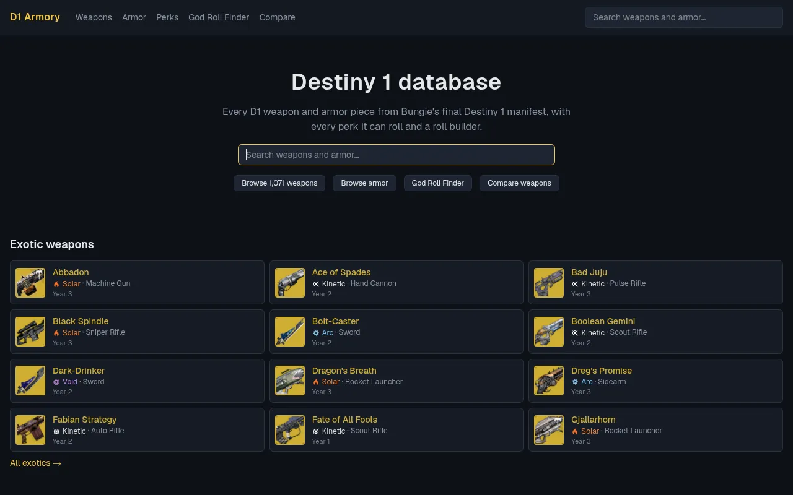Screen dimensions: 793x495
Task: Focus the main hero search box
Action: (x=396, y=155)
